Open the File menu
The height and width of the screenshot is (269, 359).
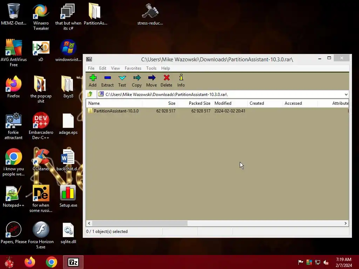(x=91, y=68)
